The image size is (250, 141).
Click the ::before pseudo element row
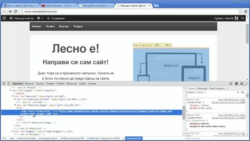[x=19, y=93]
